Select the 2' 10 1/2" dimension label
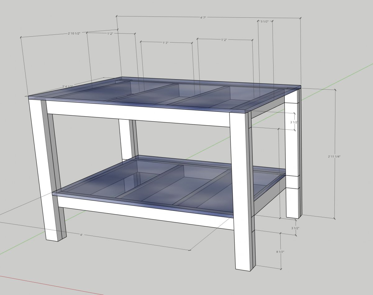Screen dimensions: 373x295 coord(74,33)
